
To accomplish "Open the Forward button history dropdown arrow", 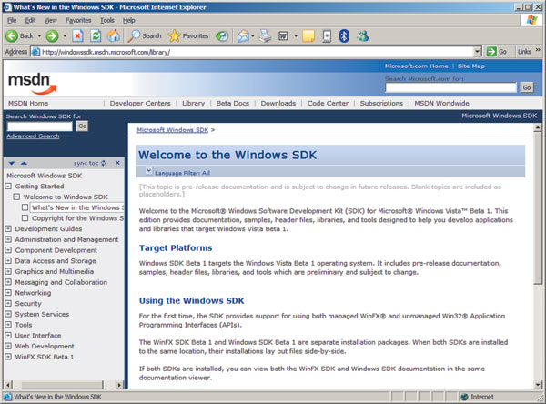I will pyautogui.click(x=65, y=35).
